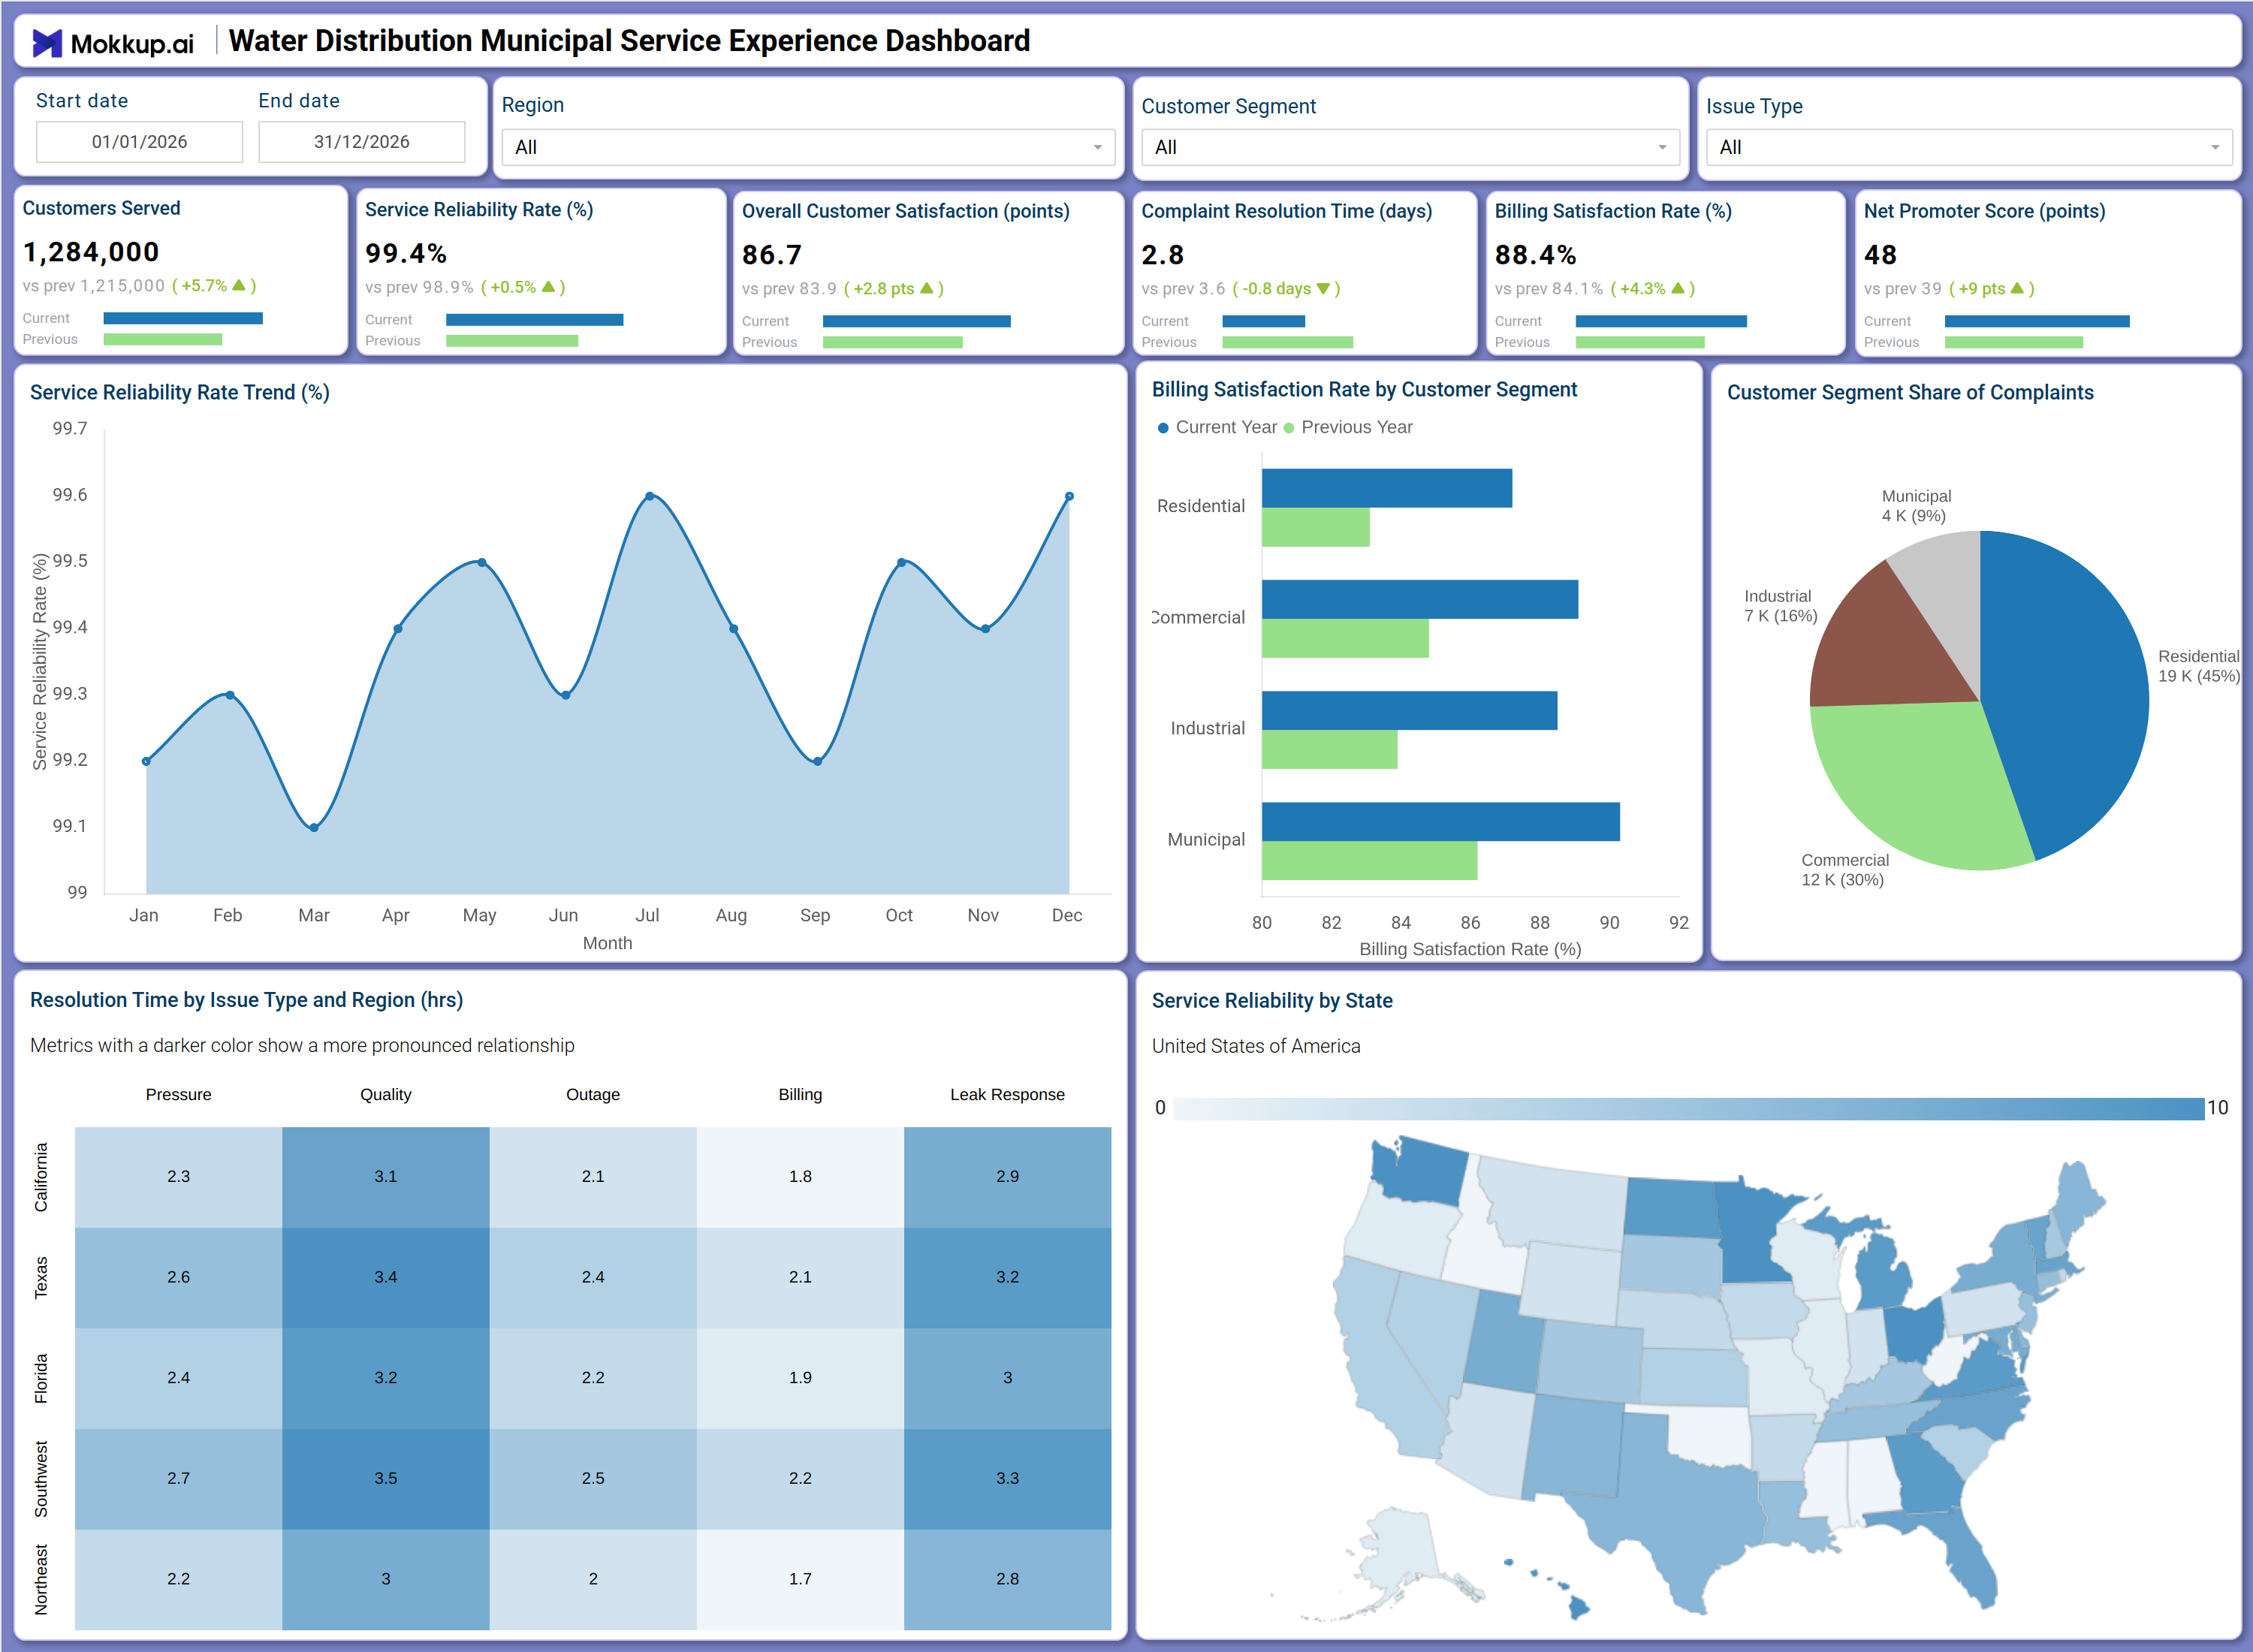Click heatmap cell Florida Outage 2.2
The image size is (2253, 1652).
pyautogui.click(x=593, y=1378)
